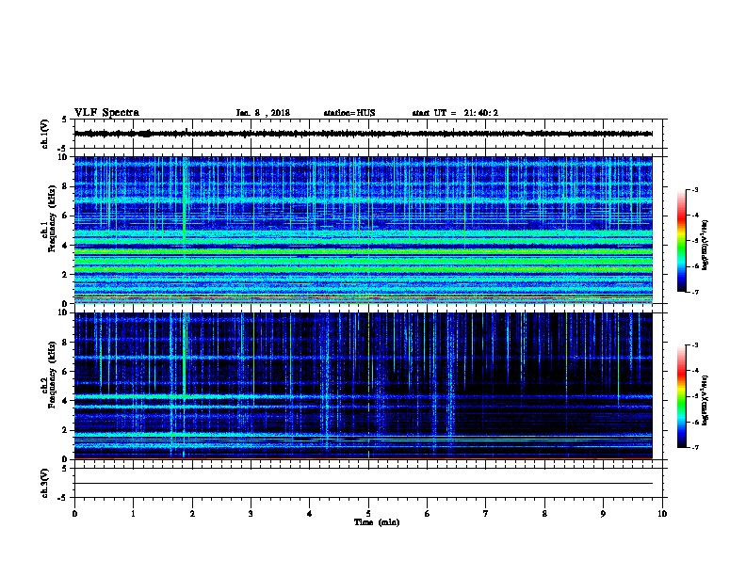Click the ch.1 voltage waveform trace
This screenshot has height=576, width=746.
point(364,134)
